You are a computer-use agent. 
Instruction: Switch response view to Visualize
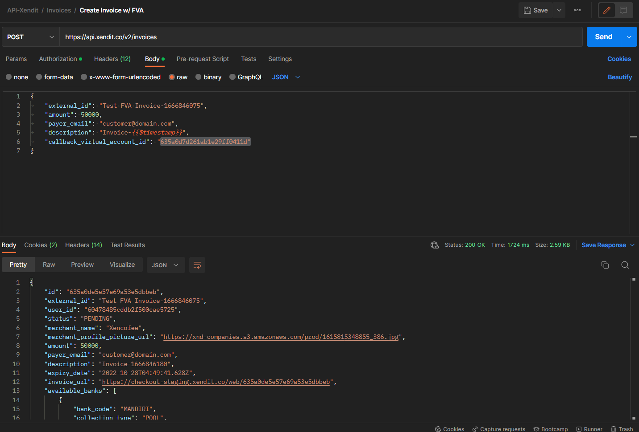[122, 265]
